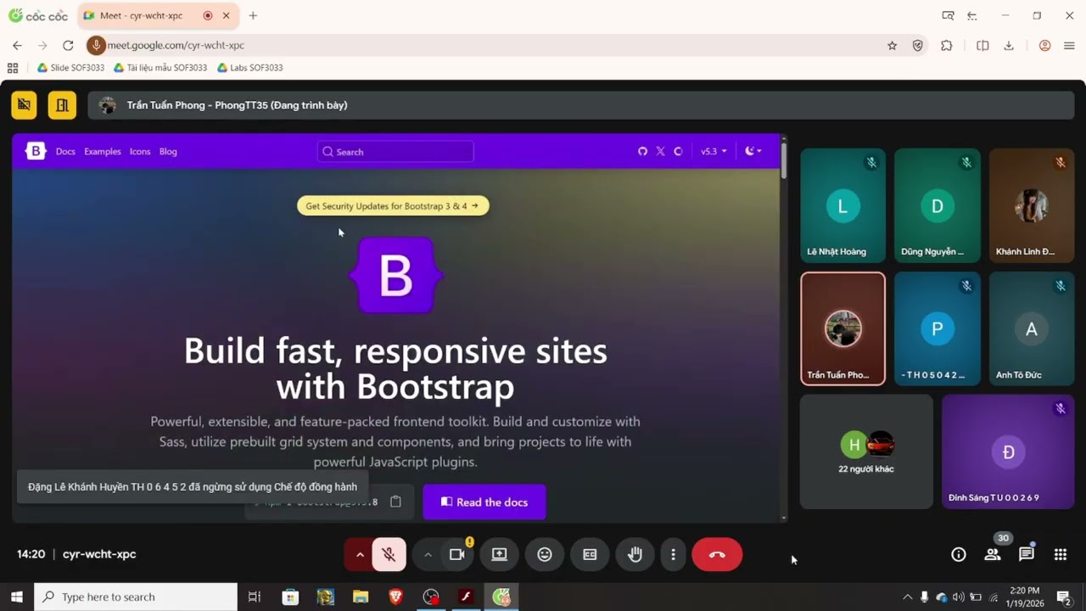1086x611 pixels.
Task: Expand the 22 người khác participants tile
Action: point(866,451)
